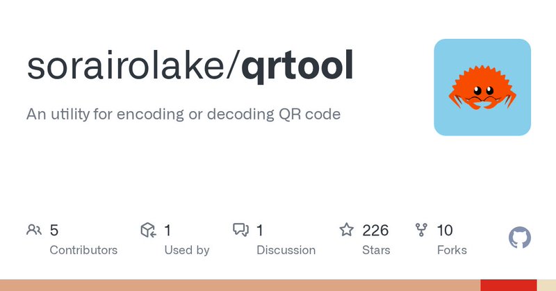The width and height of the screenshot is (556, 291).
Task: Click the red segment of language bar
Action: [x=509, y=285]
